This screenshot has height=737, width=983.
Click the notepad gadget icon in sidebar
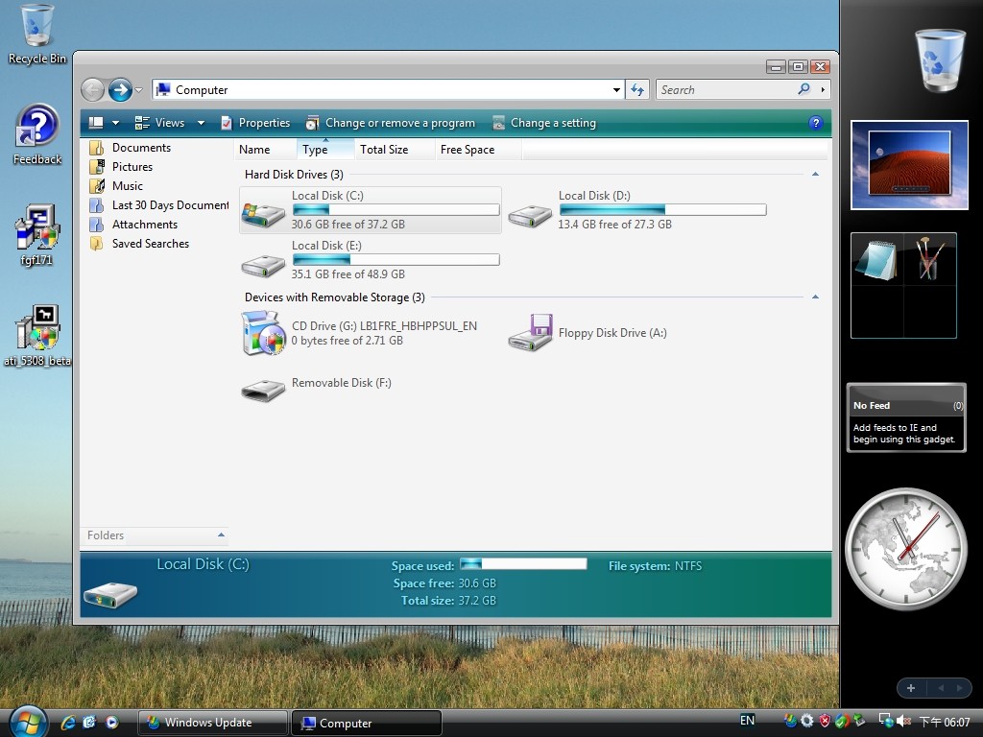(877, 259)
